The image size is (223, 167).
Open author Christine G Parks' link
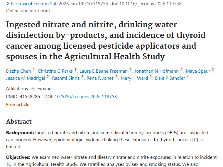click(x=55, y=71)
